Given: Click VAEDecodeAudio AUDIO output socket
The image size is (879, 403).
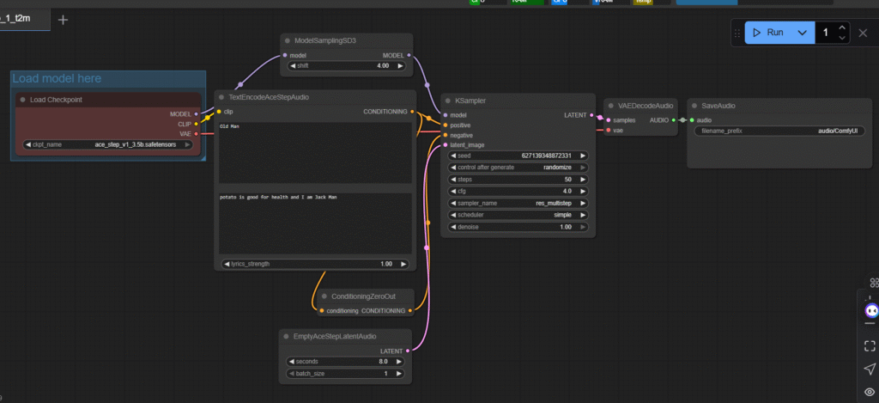Looking at the screenshot, I should click(673, 119).
